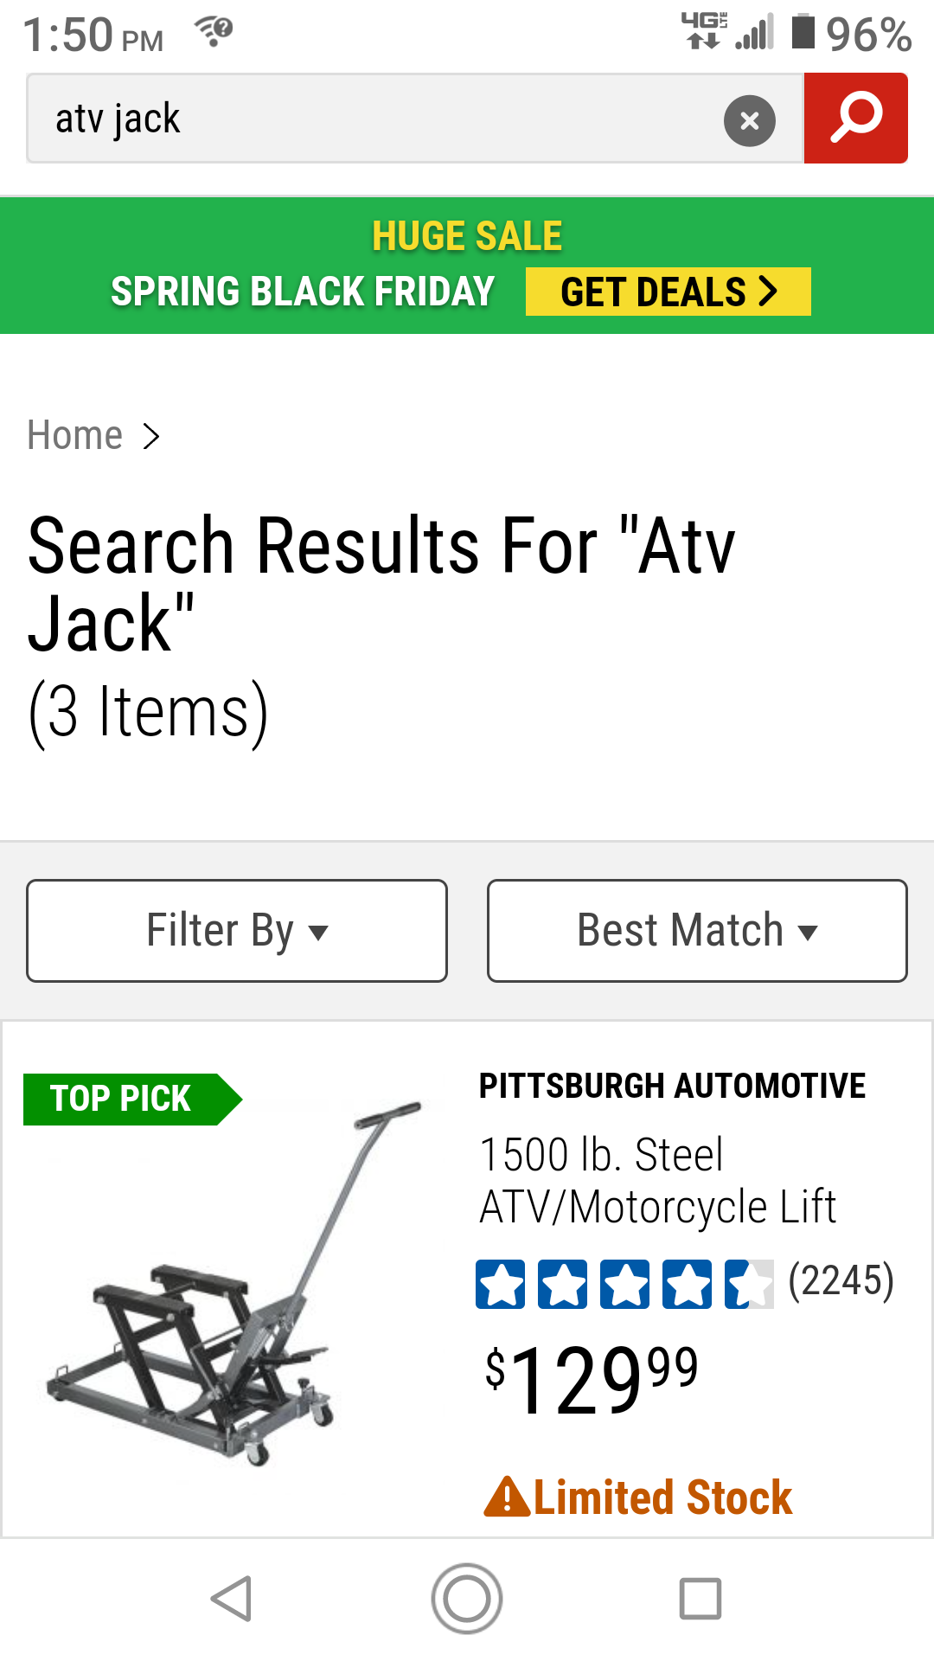Screen dimensions: 934x1661
Task: Focus the search field containing atv jack
Action: coord(372,119)
